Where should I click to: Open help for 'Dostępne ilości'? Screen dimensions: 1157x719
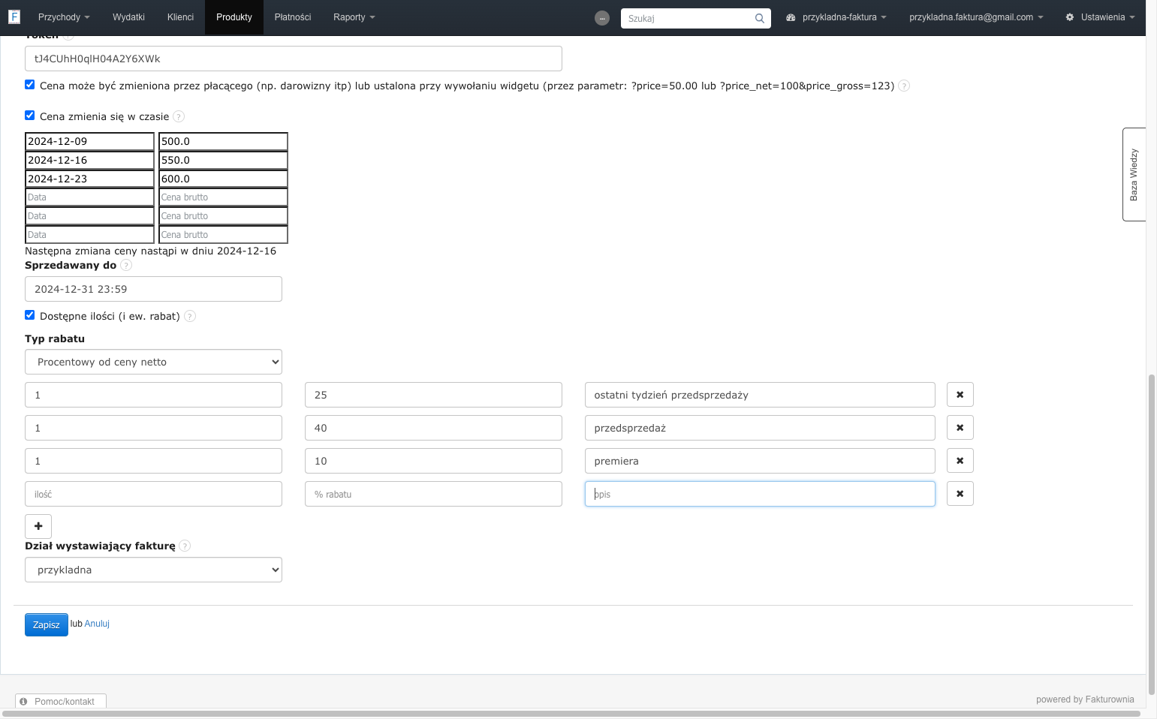point(190,316)
